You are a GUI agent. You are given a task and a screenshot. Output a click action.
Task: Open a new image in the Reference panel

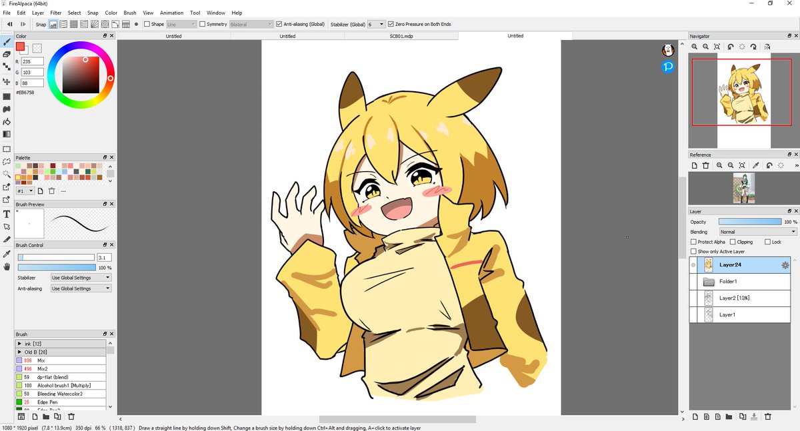[x=694, y=165]
